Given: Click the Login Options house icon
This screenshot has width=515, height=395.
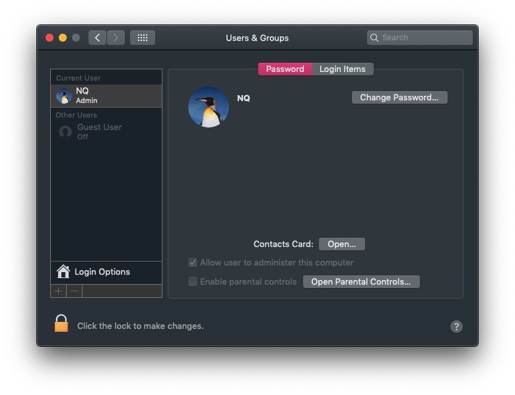Looking at the screenshot, I should click(63, 271).
